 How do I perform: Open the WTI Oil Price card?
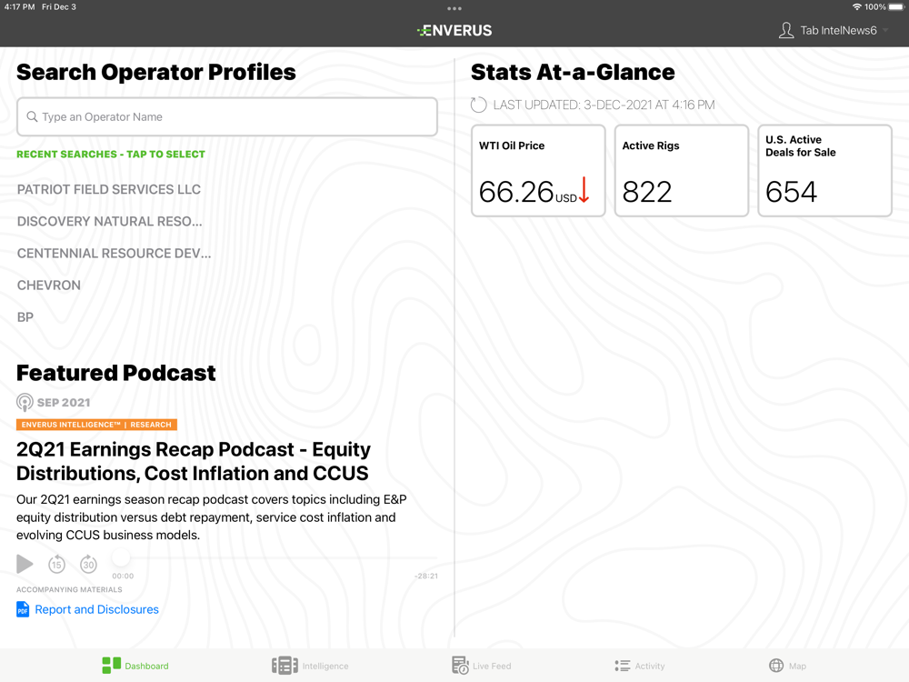[x=538, y=171]
